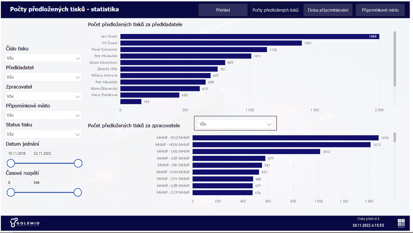413x233 pixels.
Task: Click the right handle of the Časové rozpětí slider
Action: [78, 193]
